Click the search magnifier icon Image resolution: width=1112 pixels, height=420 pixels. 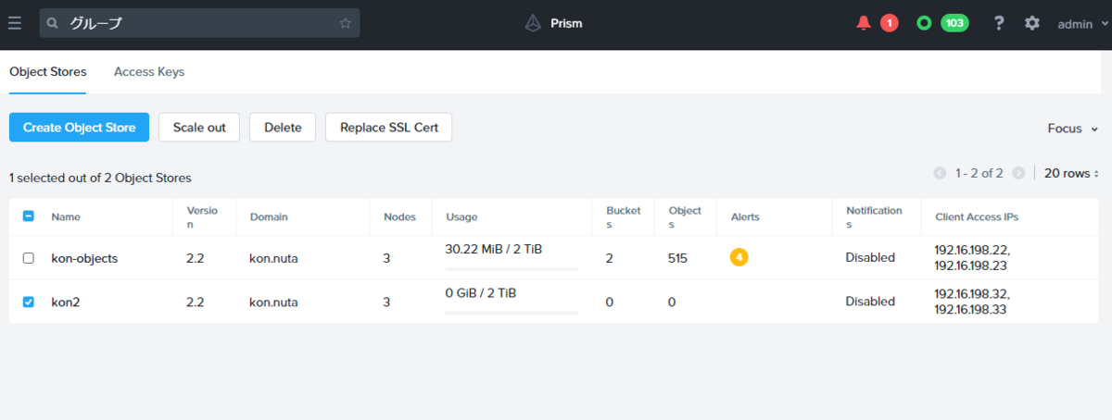coord(54,23)
